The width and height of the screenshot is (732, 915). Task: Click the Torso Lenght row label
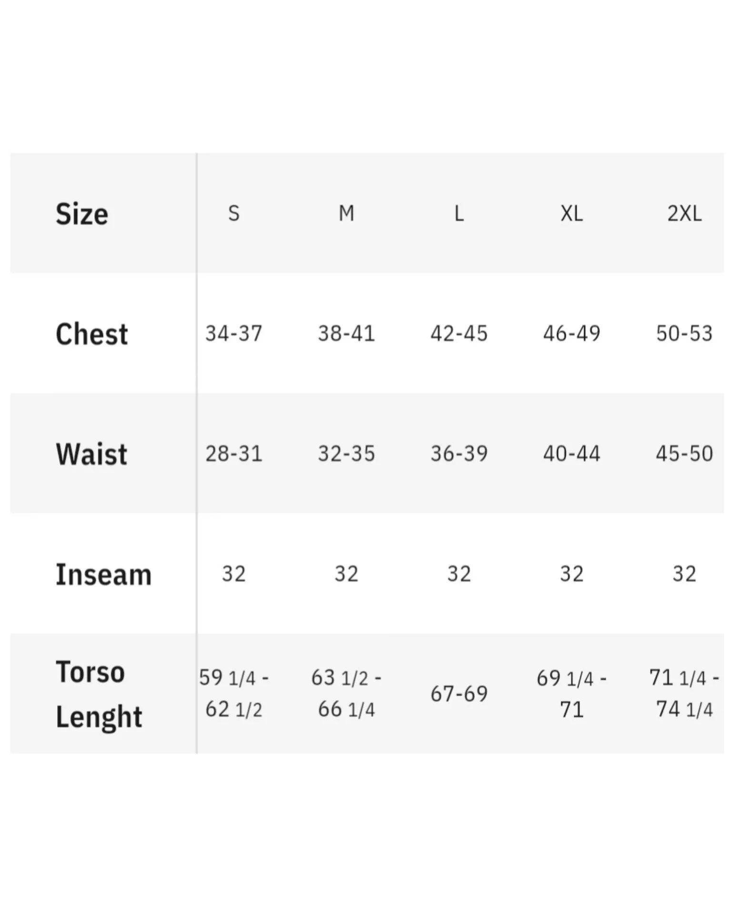[99, 694]
